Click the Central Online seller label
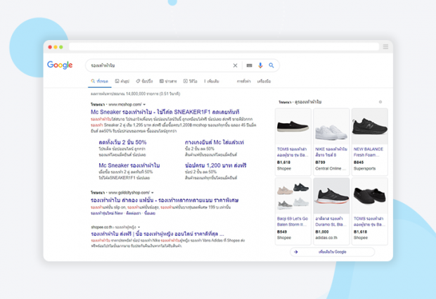The height and width of the screenshot is (299, 436). tap(331, 169)
